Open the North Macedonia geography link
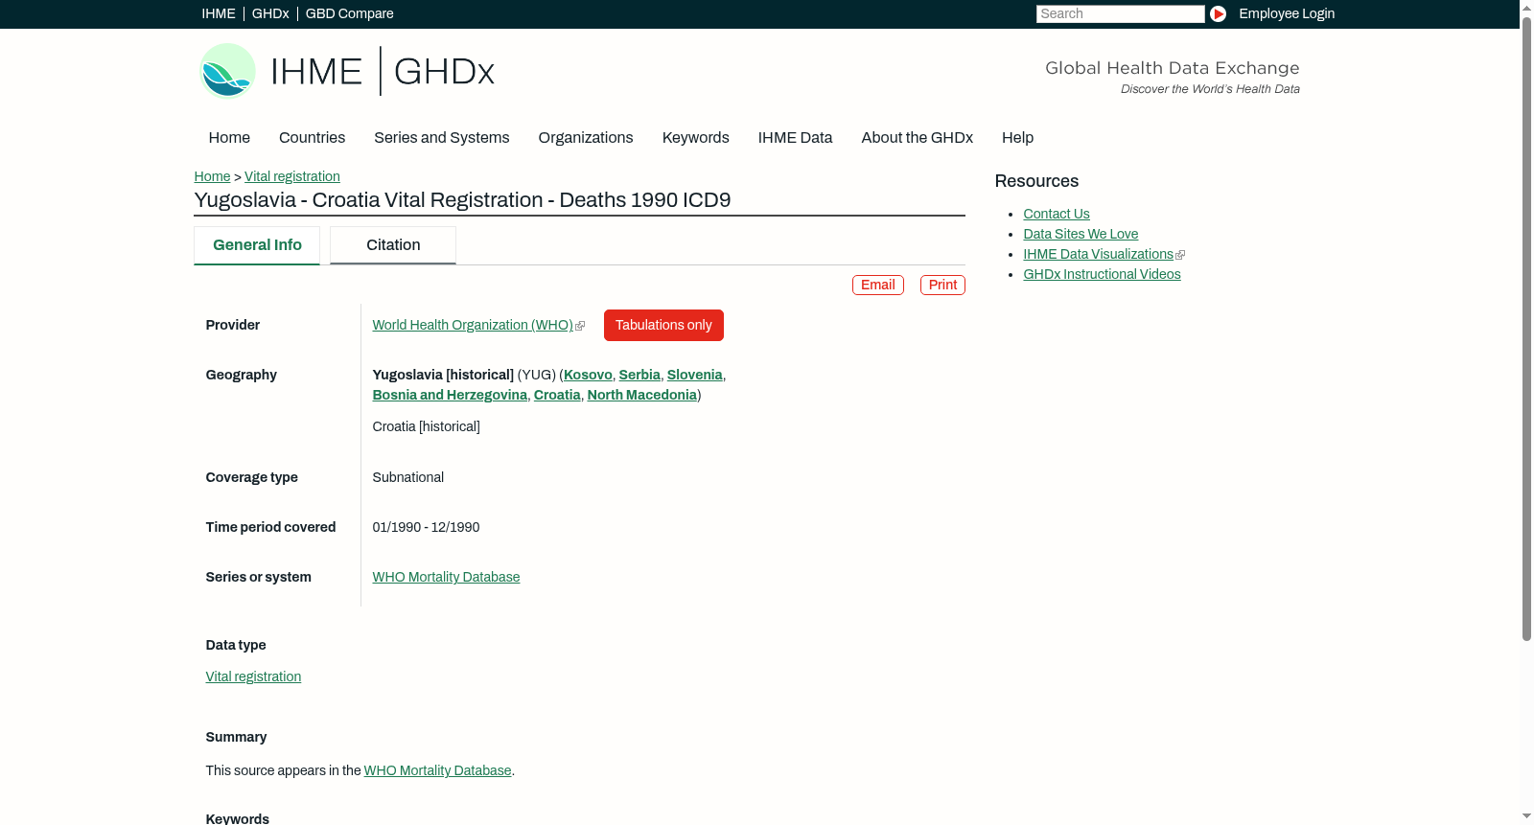 tap(642, 395)
